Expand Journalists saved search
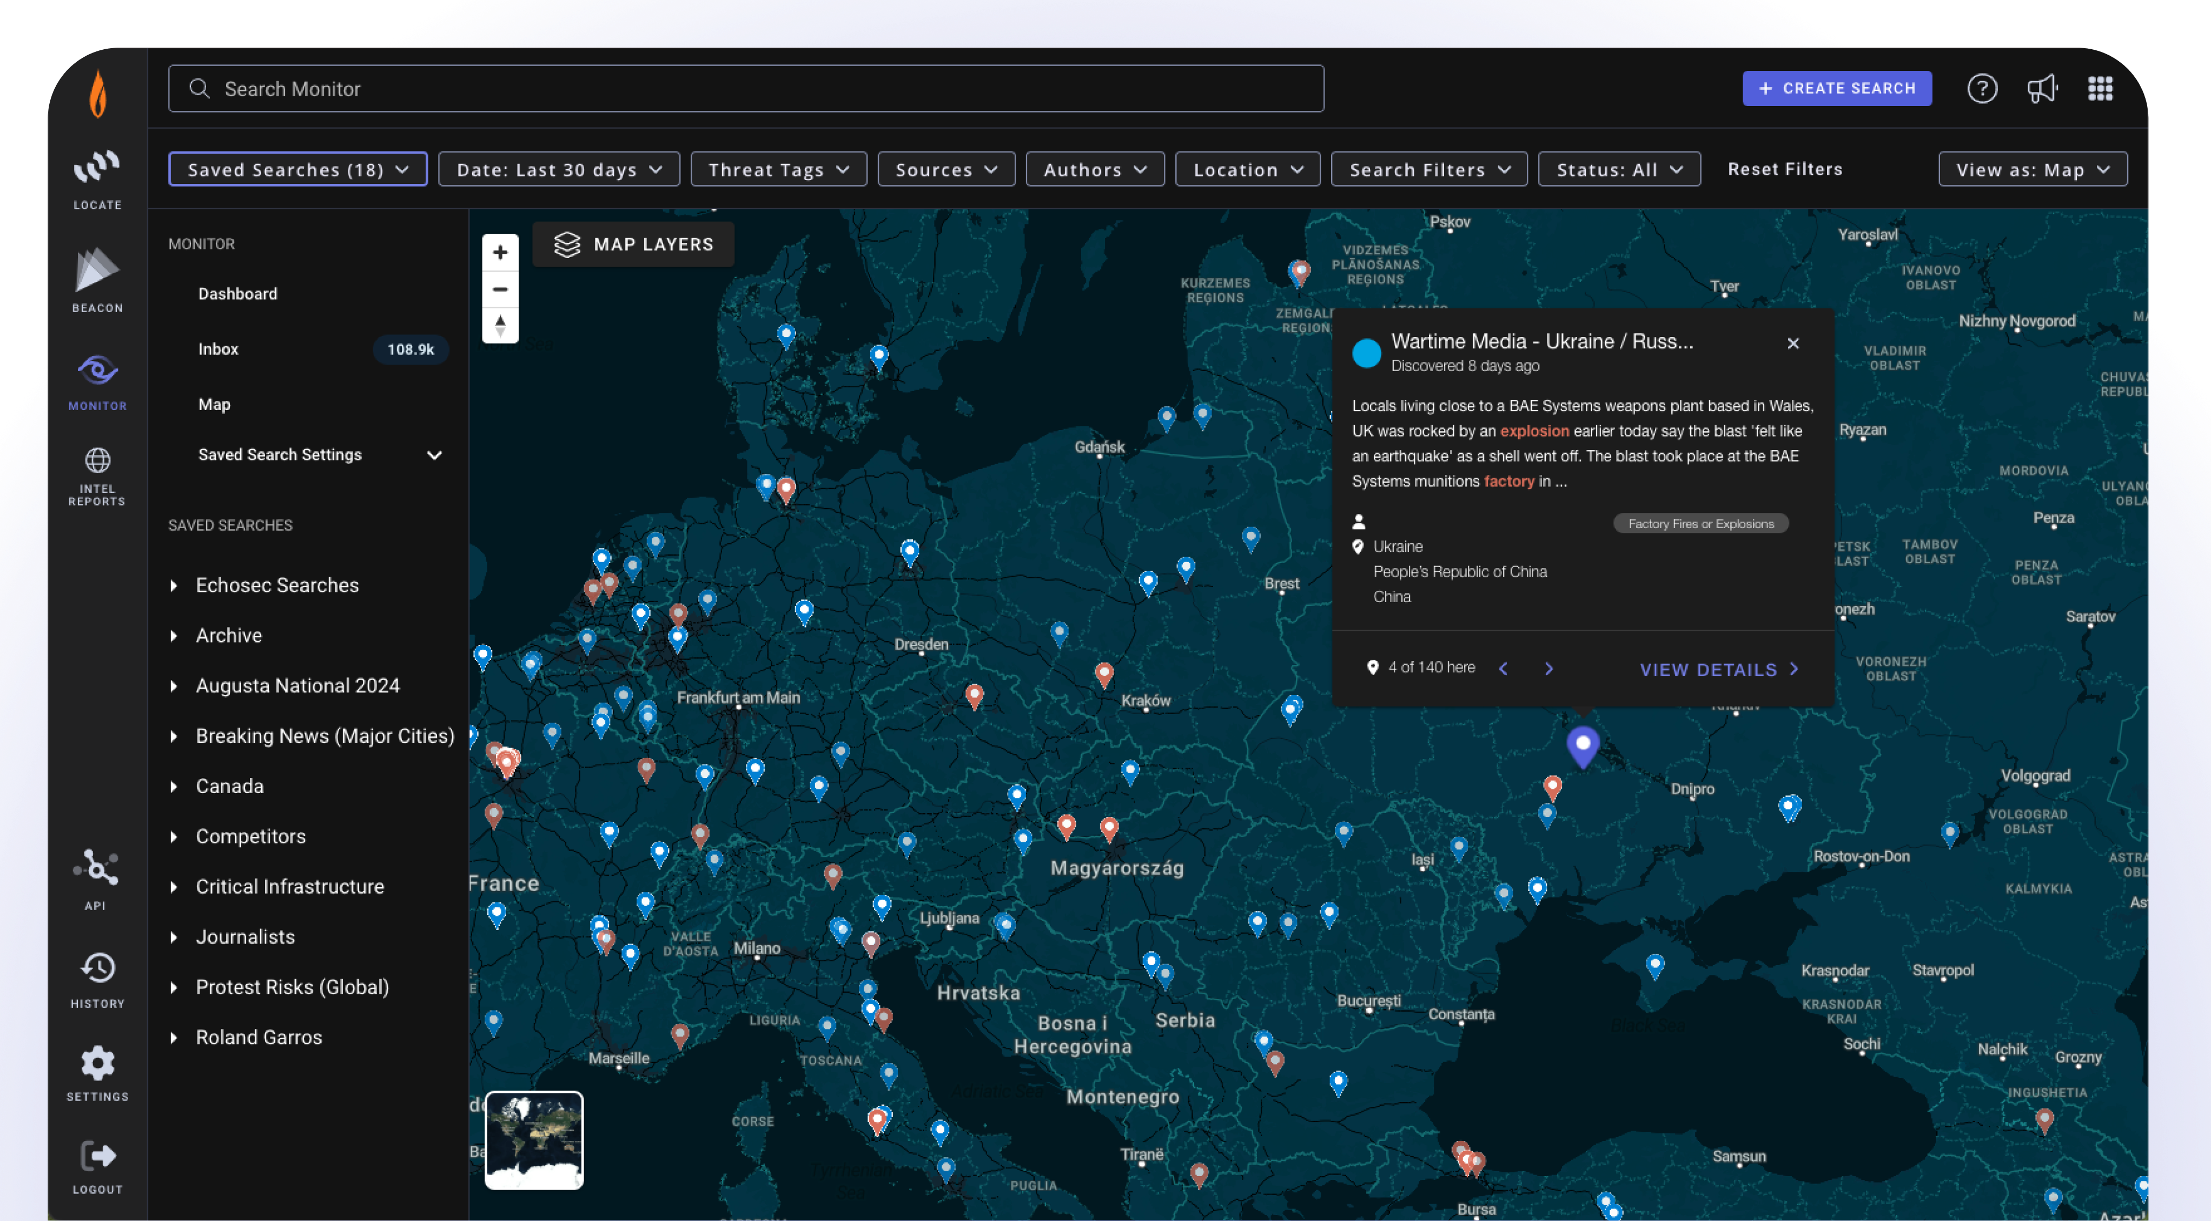Screen dimensions: 2211x1221 coord(174,937)
